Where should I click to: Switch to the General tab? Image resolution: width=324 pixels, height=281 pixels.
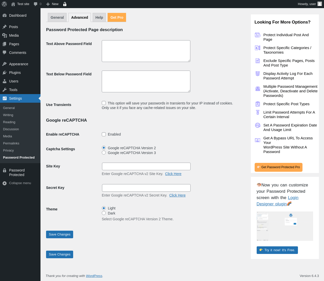57,17
